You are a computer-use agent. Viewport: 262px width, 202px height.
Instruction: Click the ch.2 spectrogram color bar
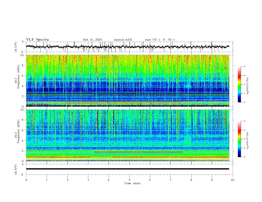(239, 139)
